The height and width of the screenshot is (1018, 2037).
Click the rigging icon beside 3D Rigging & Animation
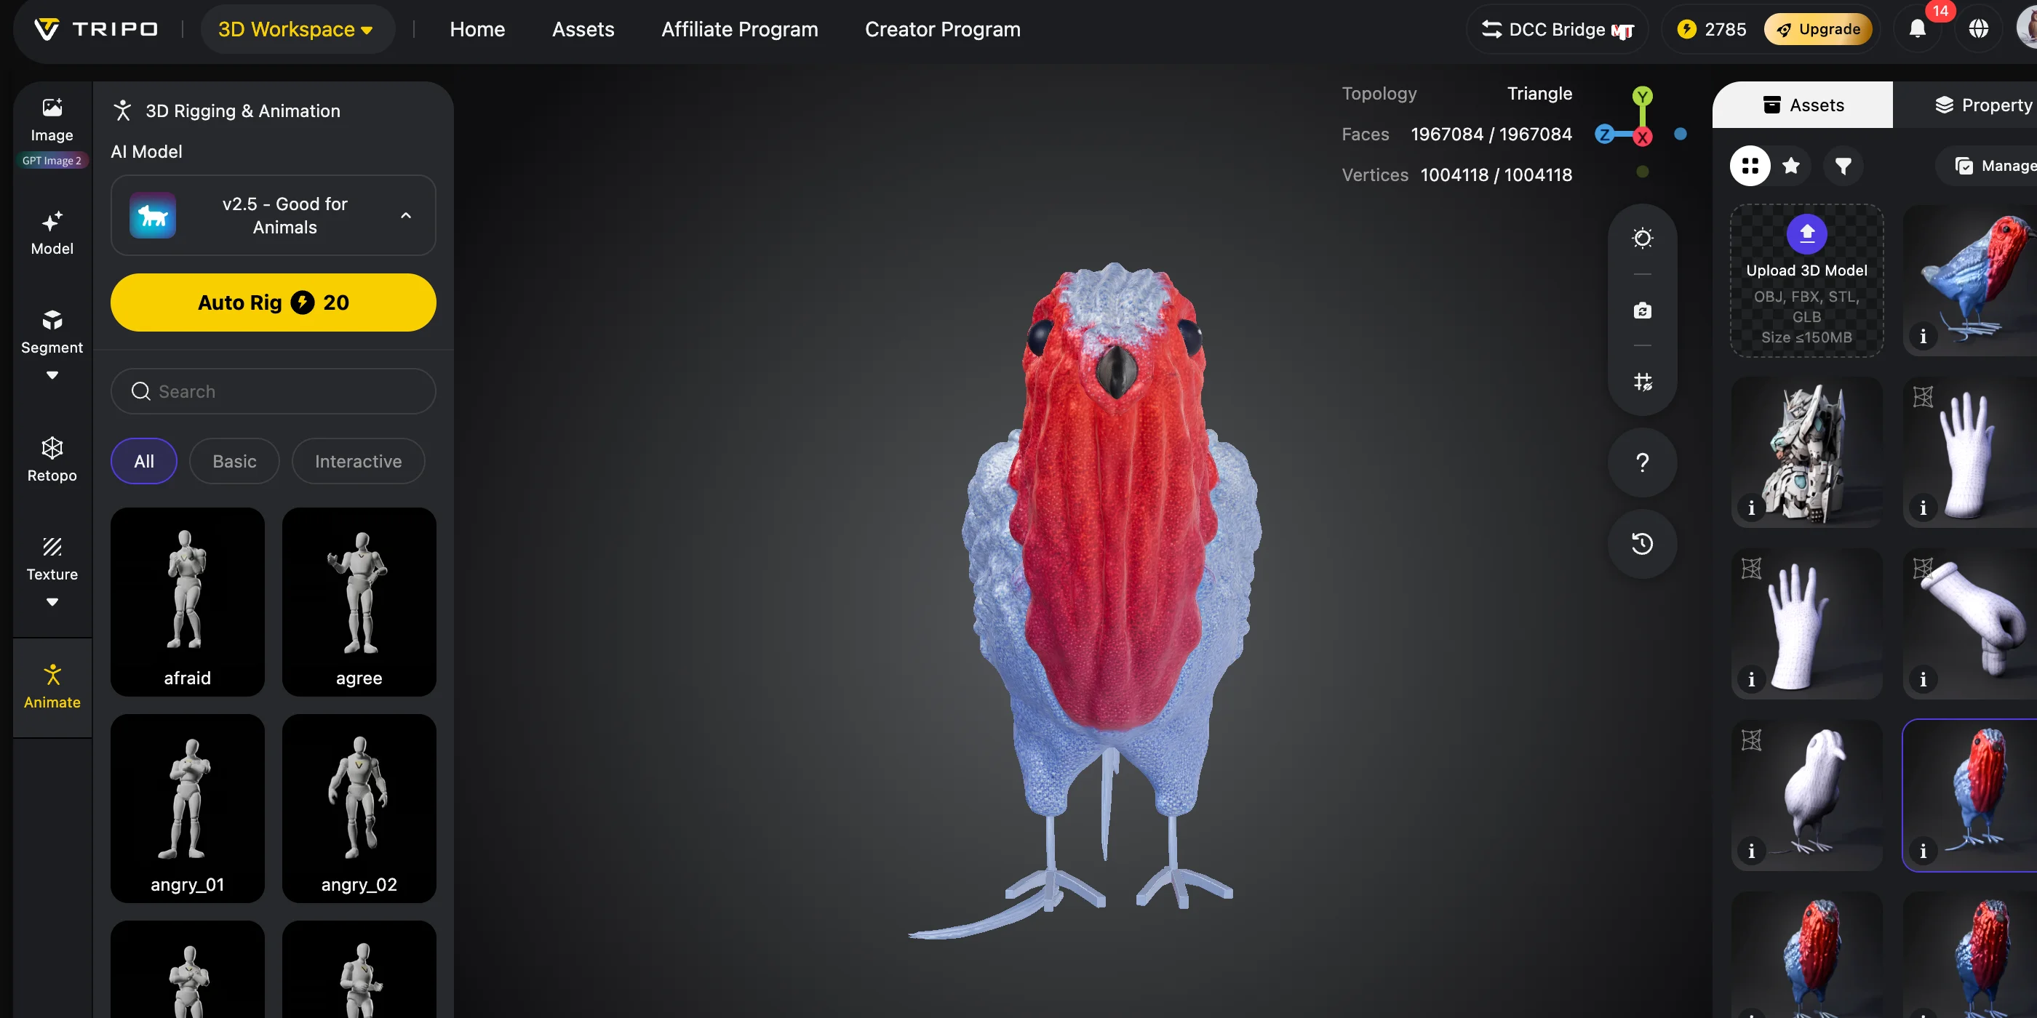coord(121,111)
